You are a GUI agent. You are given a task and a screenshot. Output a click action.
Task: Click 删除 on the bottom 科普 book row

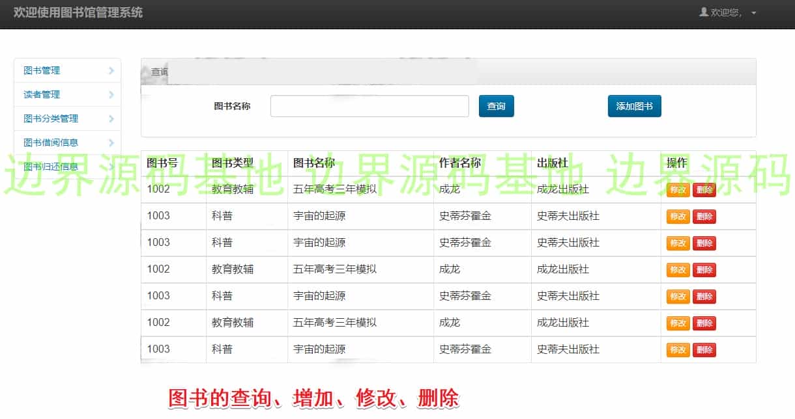704,349
